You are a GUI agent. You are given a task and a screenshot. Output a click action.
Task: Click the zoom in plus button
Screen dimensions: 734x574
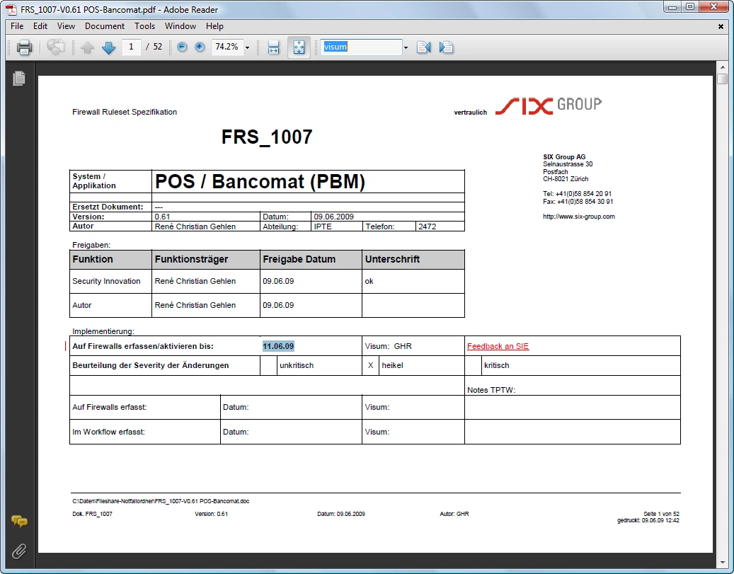200,47
